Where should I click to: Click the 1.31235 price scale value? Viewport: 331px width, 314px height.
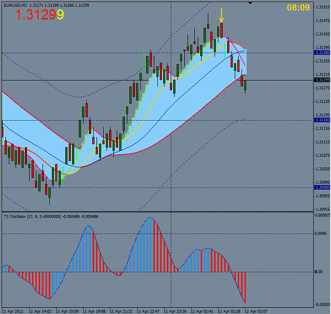(323, 102)
